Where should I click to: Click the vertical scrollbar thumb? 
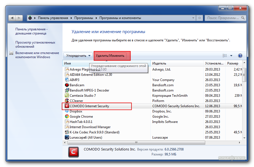point(244,75)
